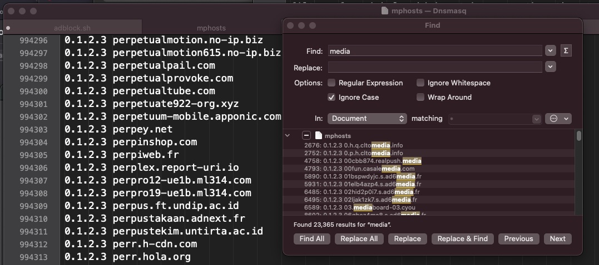
Task: Click the Replace & Find button
Action: pyautogui.click(x=463, y=239)
